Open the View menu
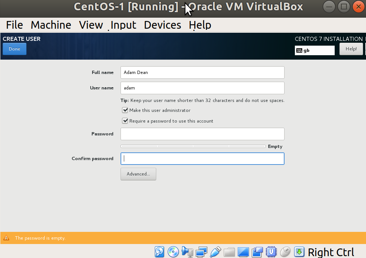The height and width of the screenshot is (258, 366). point(91,25)
